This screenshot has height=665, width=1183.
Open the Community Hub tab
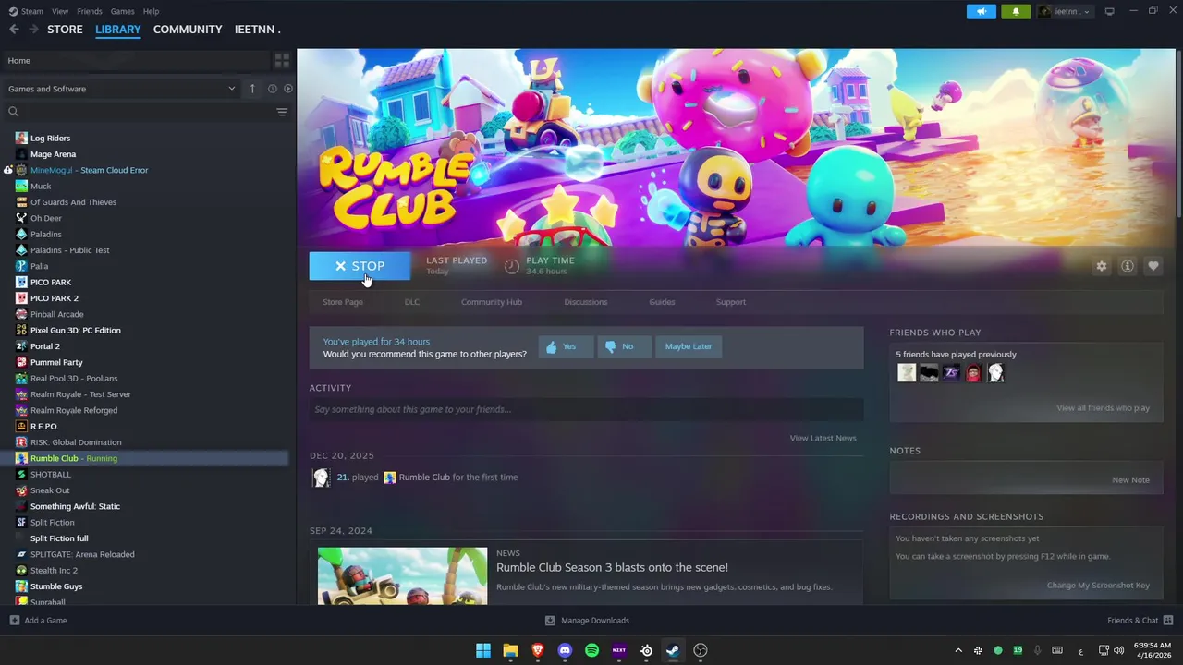tap(492, 302)
